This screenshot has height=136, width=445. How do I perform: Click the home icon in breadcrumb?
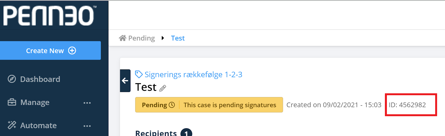tap(122, 38)
